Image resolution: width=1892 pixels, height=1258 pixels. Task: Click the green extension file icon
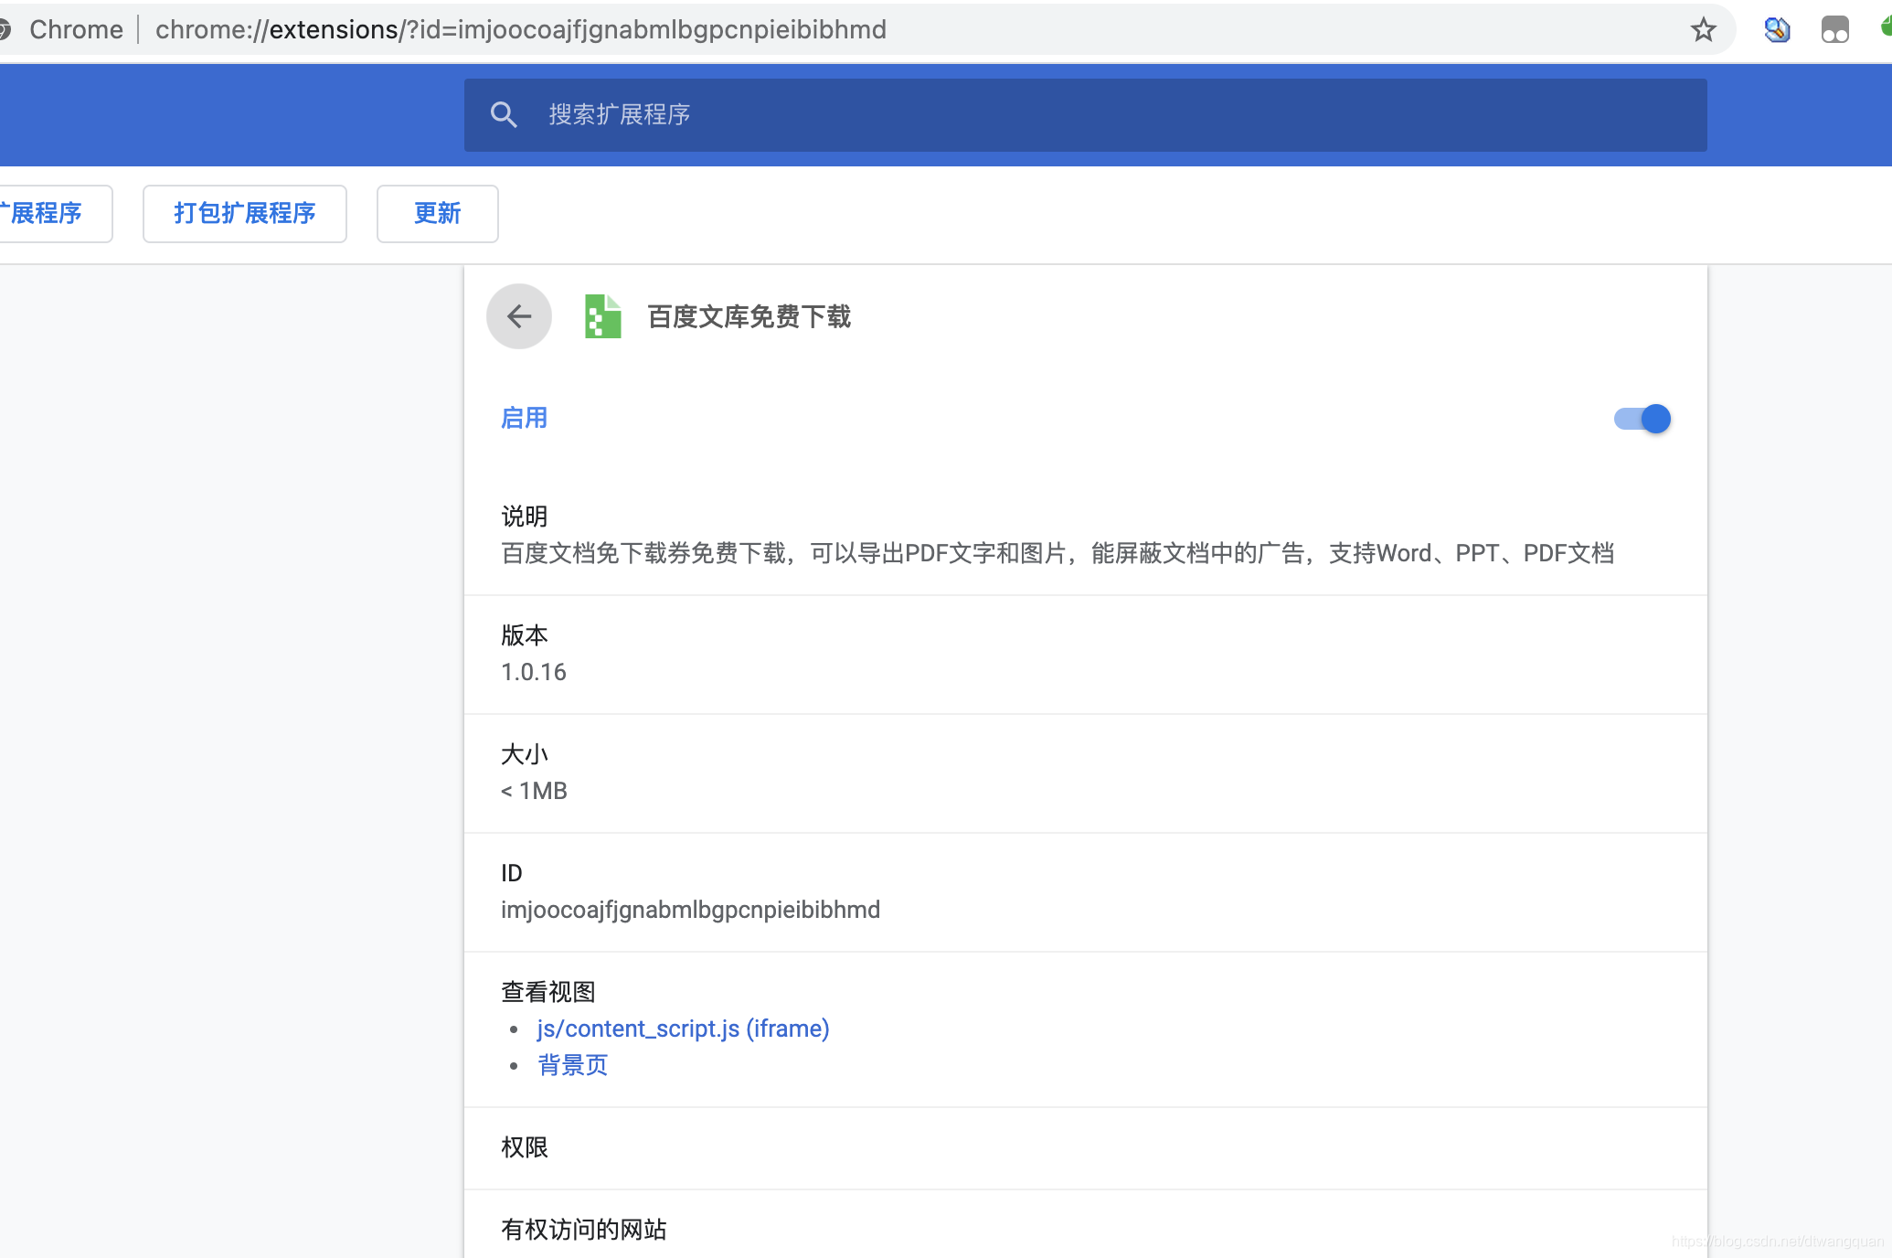point(603,316)
